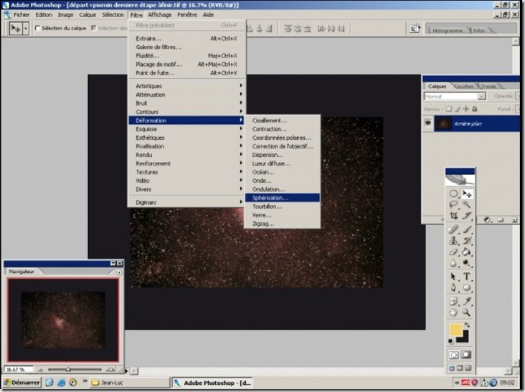Select the Dodge tool
The height and width of the screenshot is (392, 525).
click(467, 263)
